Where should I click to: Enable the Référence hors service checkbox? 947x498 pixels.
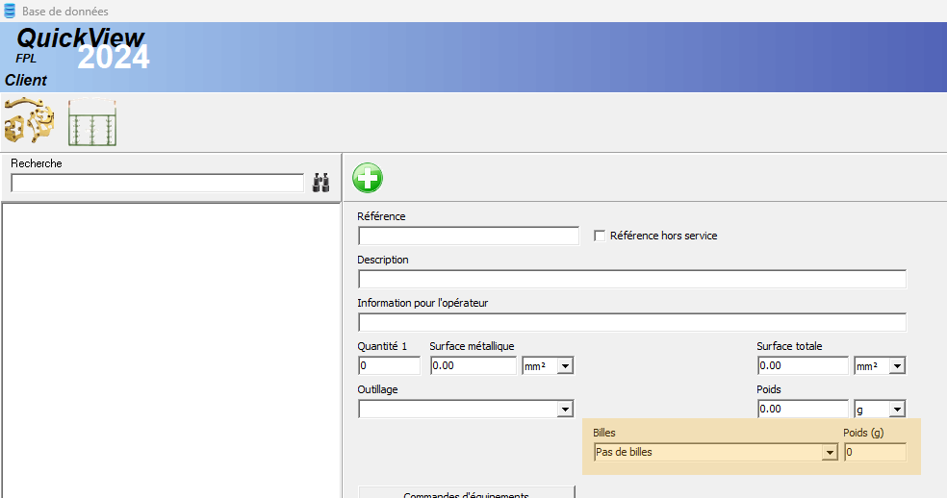pyautogui.click(x=600, y=236)
